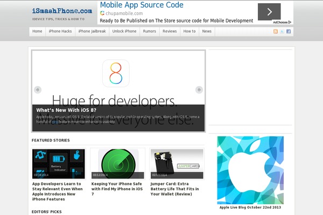
Task: Open the iPhone Jailbreak menu
Action: 92,31
